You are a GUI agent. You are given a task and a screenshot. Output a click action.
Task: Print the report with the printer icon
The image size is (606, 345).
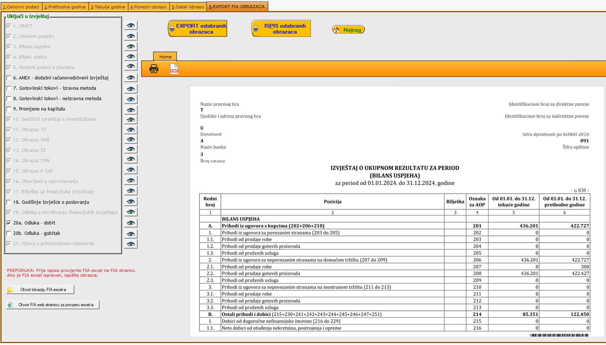[154, 69]
